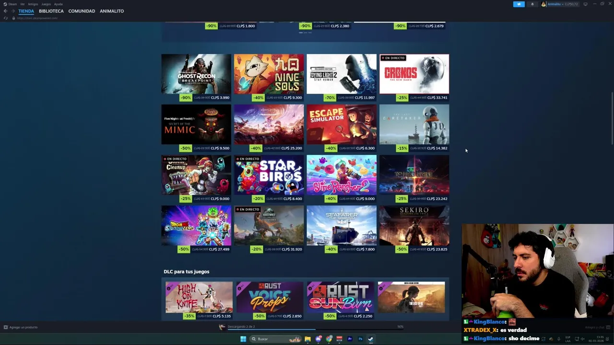The height and width of the screenshot is (345, 614).
Task: Open the The Last of Us DLC tile
Action: click(x=411, y=297)
